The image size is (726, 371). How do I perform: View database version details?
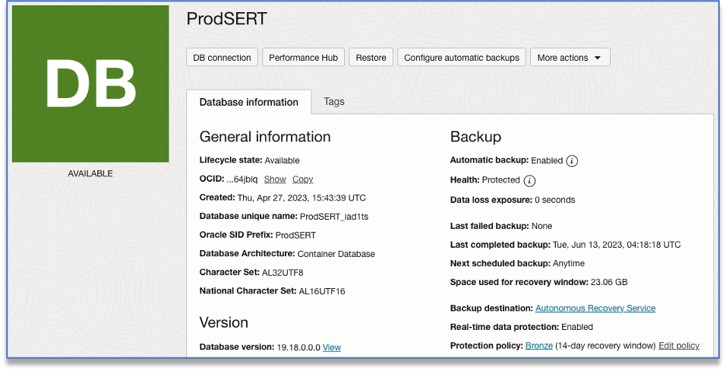tap(332, 347)
